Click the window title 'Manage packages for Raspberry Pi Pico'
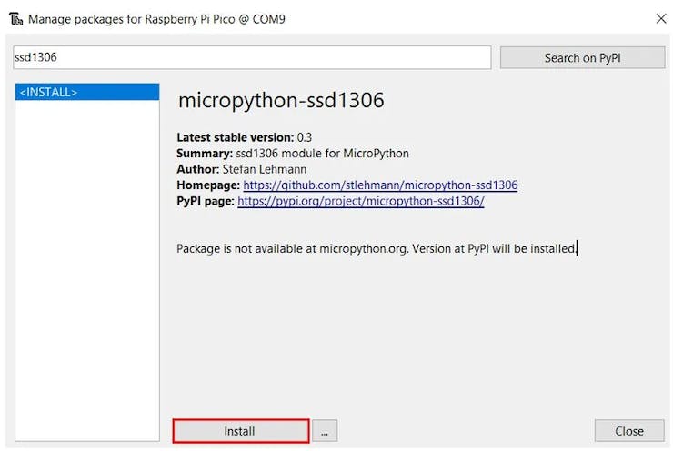This screenshot has width=673, height=451. [x=156, y=19]
